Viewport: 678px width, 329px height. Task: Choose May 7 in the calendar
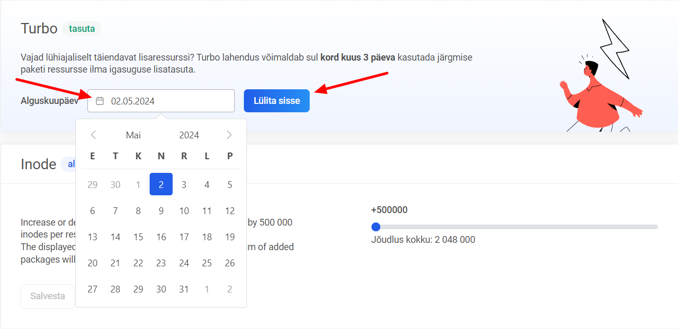click(x=116, y=211)
